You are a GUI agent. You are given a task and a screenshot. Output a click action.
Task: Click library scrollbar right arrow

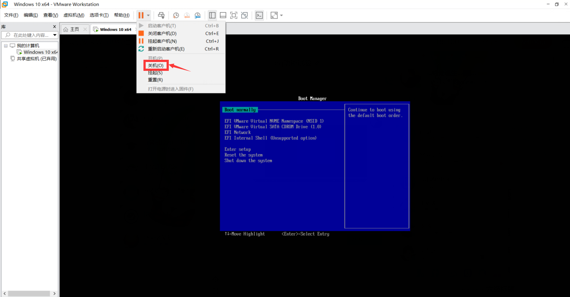[x=54, y=294]
